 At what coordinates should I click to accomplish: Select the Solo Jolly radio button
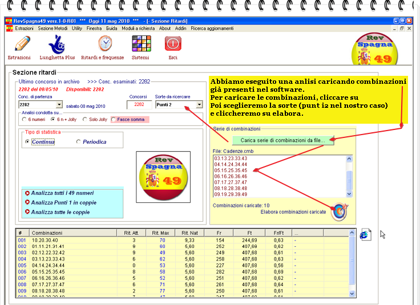pyautogui.click(x=85, y=119)
